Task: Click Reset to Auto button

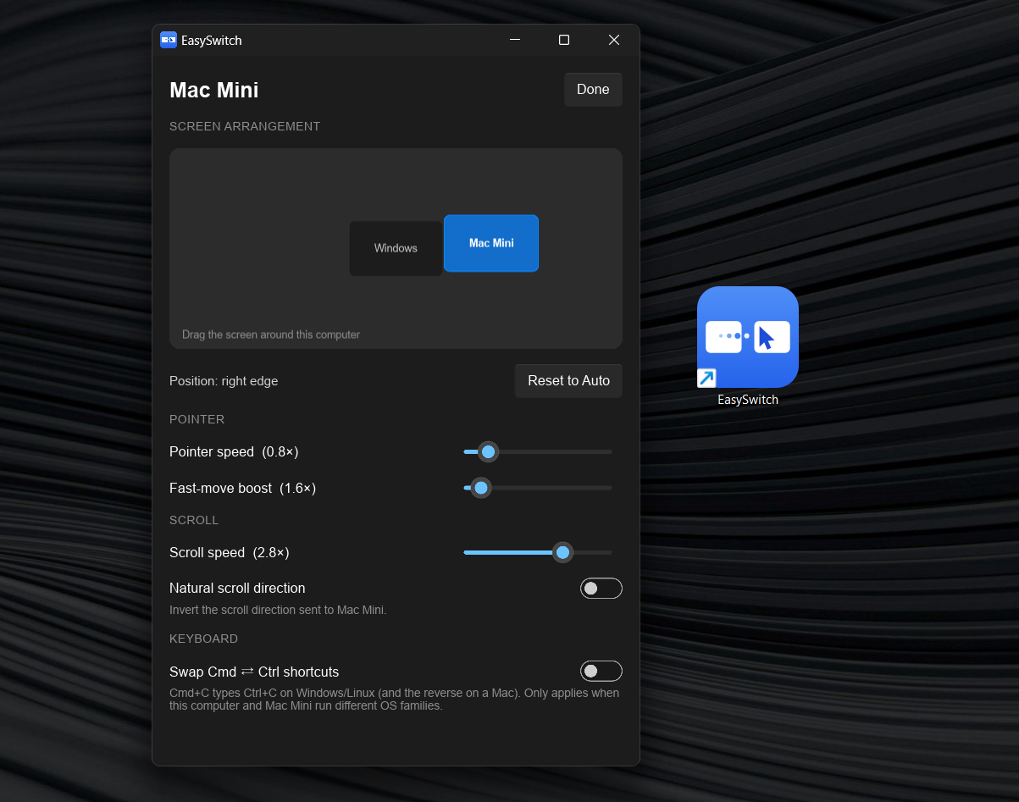Action: (x=568, y=381)
